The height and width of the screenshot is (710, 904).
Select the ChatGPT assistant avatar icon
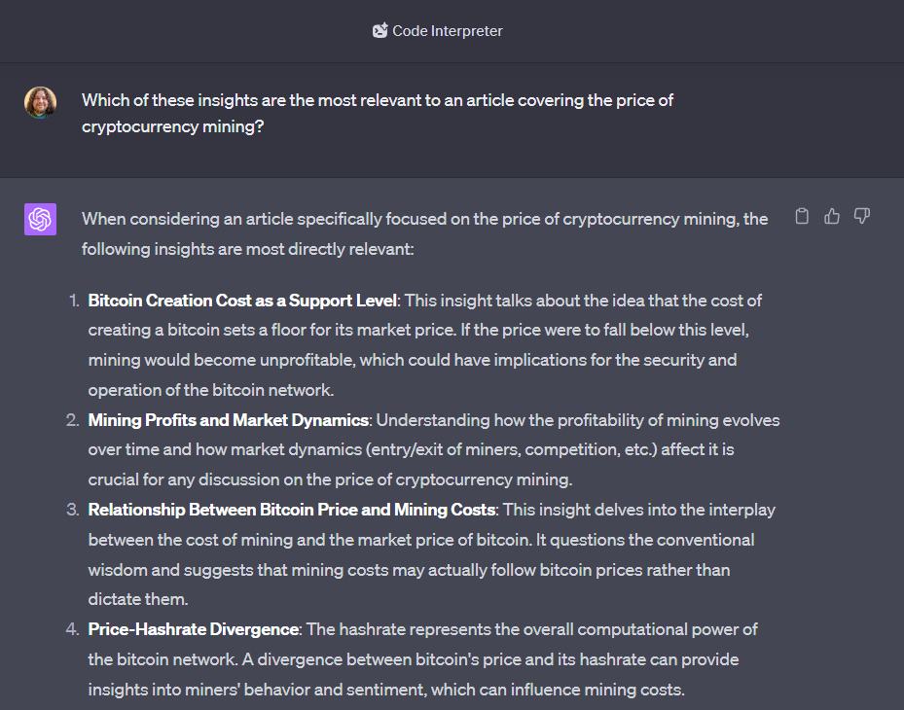[40, 219]
